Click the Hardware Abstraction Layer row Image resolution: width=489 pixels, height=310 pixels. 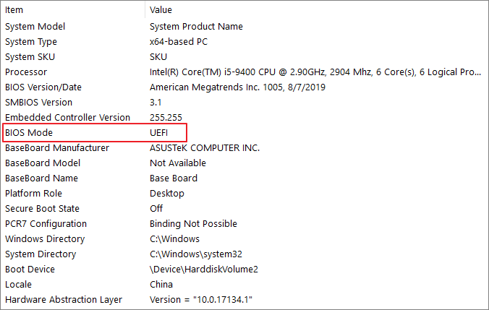tap(64, 300)
